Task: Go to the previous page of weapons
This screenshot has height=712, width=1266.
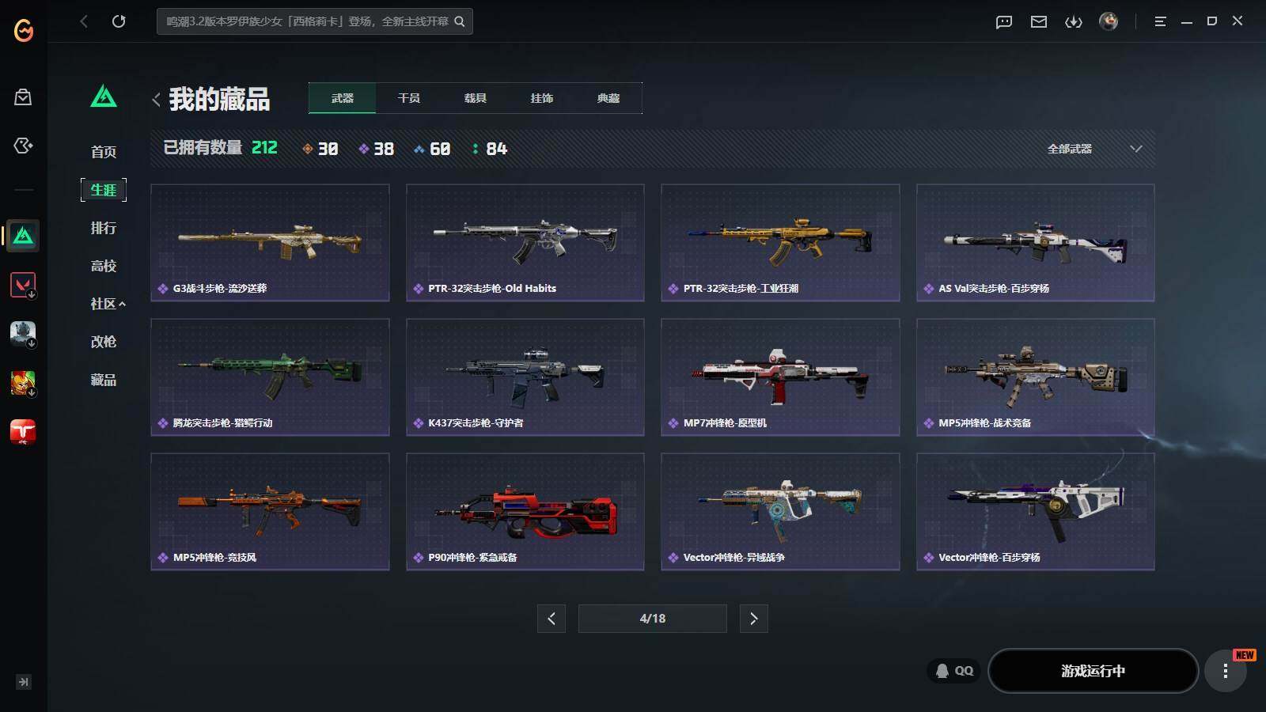Action: 552,619
